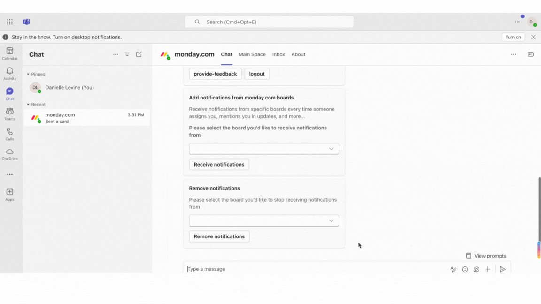Click the "3:31 PM" timestamp
The height and width of the screenshot is (304, 541).
[136, 115]
